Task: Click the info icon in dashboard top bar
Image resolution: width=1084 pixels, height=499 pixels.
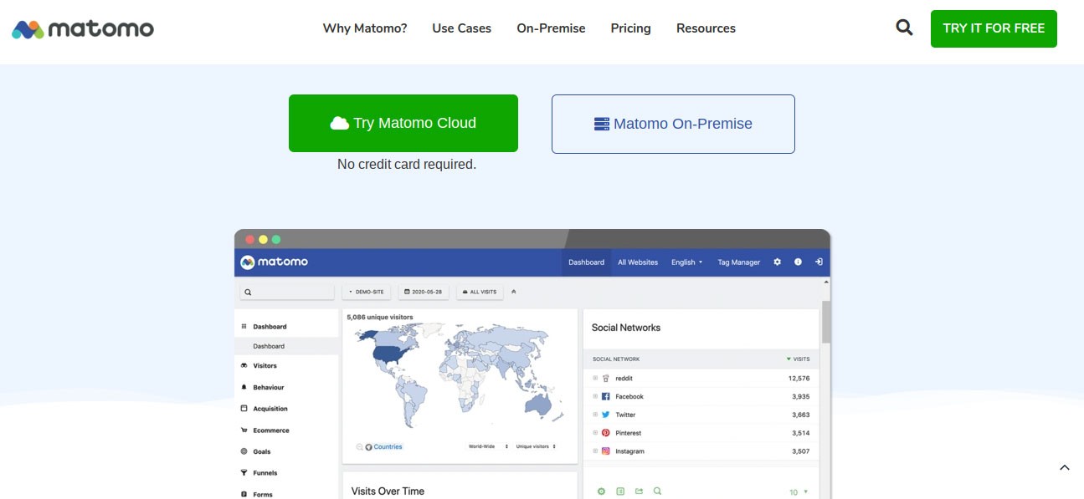Action: (x=798, y=262)
